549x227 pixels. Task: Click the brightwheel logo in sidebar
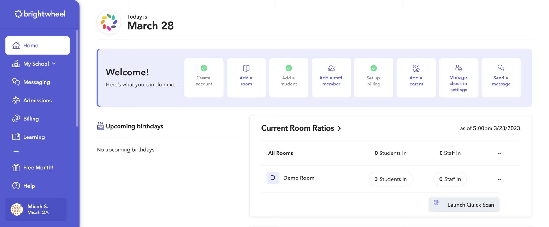(40, 14)
